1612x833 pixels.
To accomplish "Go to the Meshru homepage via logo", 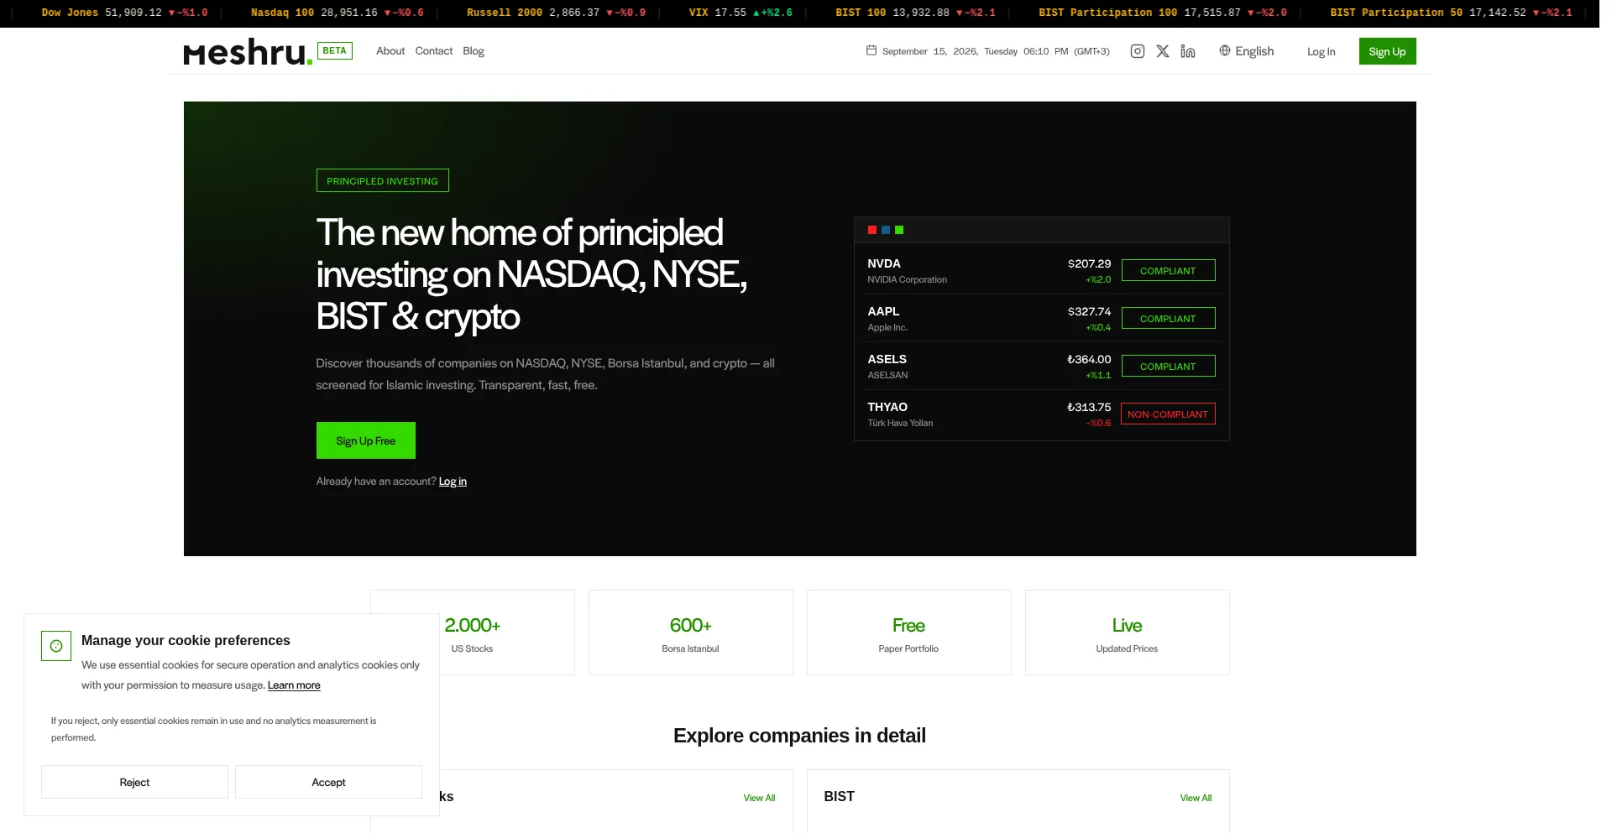I will [248, 52].
